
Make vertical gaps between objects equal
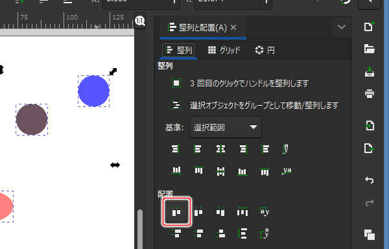[242, 233]
